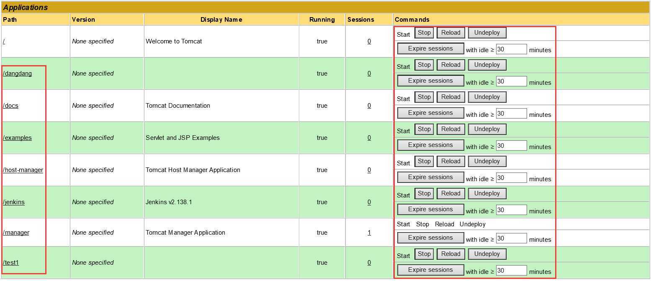
Task: Open the /host-manager path link
Action: (23, 170)
